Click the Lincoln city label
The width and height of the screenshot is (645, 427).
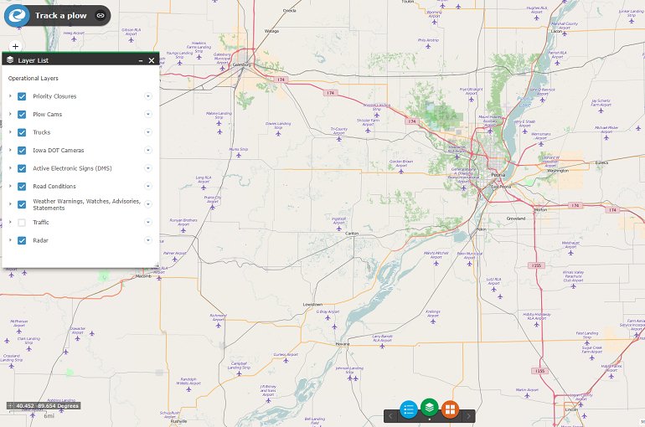571,409
